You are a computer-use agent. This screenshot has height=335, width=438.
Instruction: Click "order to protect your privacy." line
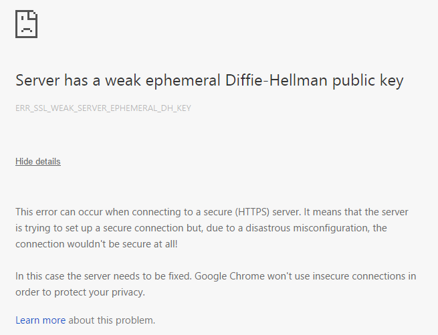click(80, 292)
